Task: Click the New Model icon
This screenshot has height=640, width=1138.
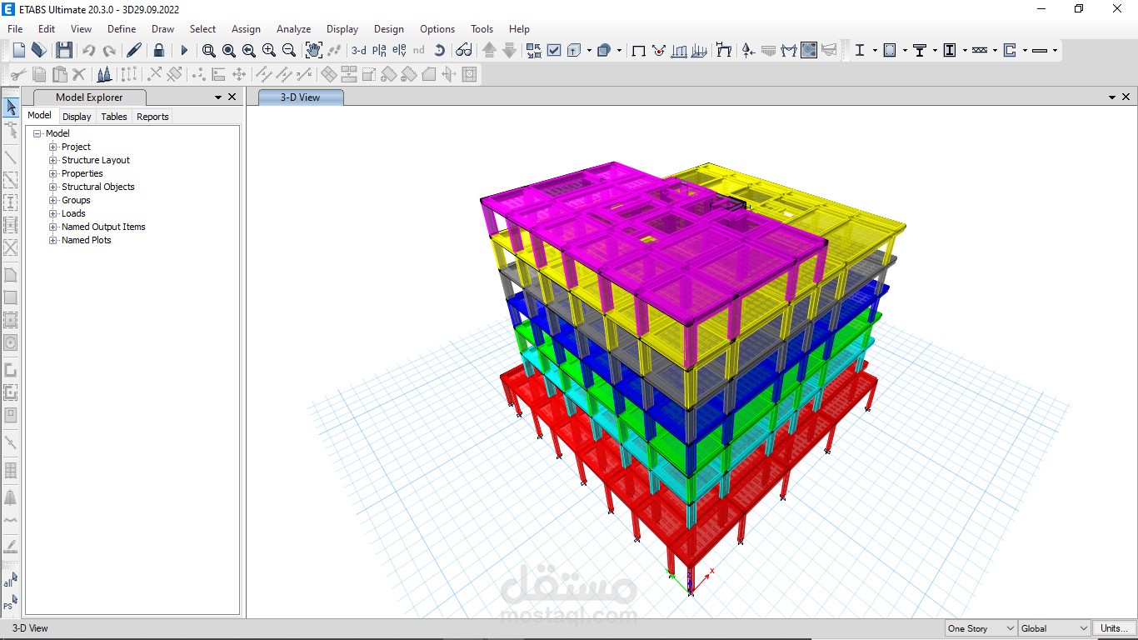Action: [x=18, y=50]
